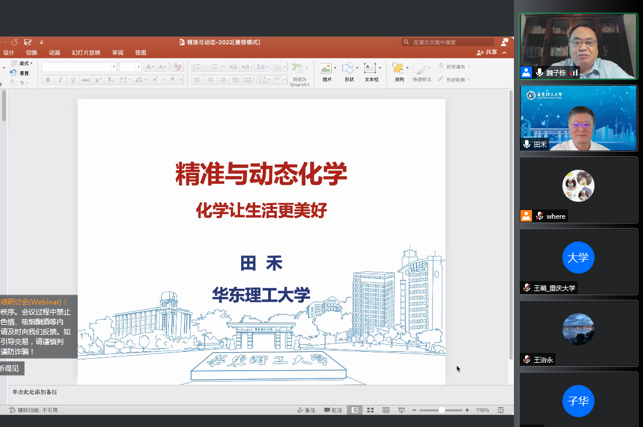Toggle normal view button in status bar

354,410
